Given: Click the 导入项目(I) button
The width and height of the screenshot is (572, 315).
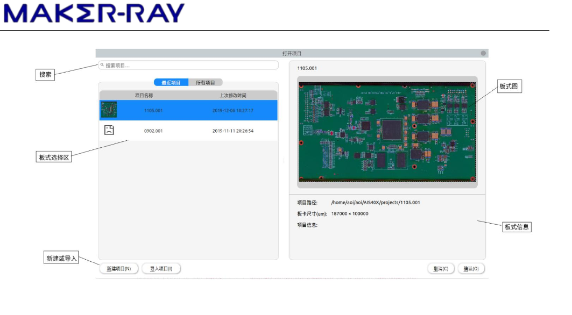Looking at the screenshot, I should coord(161,269).
